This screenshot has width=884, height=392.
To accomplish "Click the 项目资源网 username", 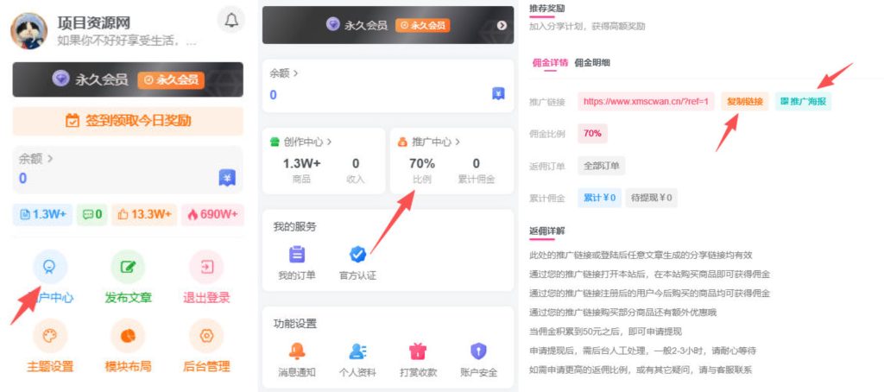I will (x=94, y=22).
